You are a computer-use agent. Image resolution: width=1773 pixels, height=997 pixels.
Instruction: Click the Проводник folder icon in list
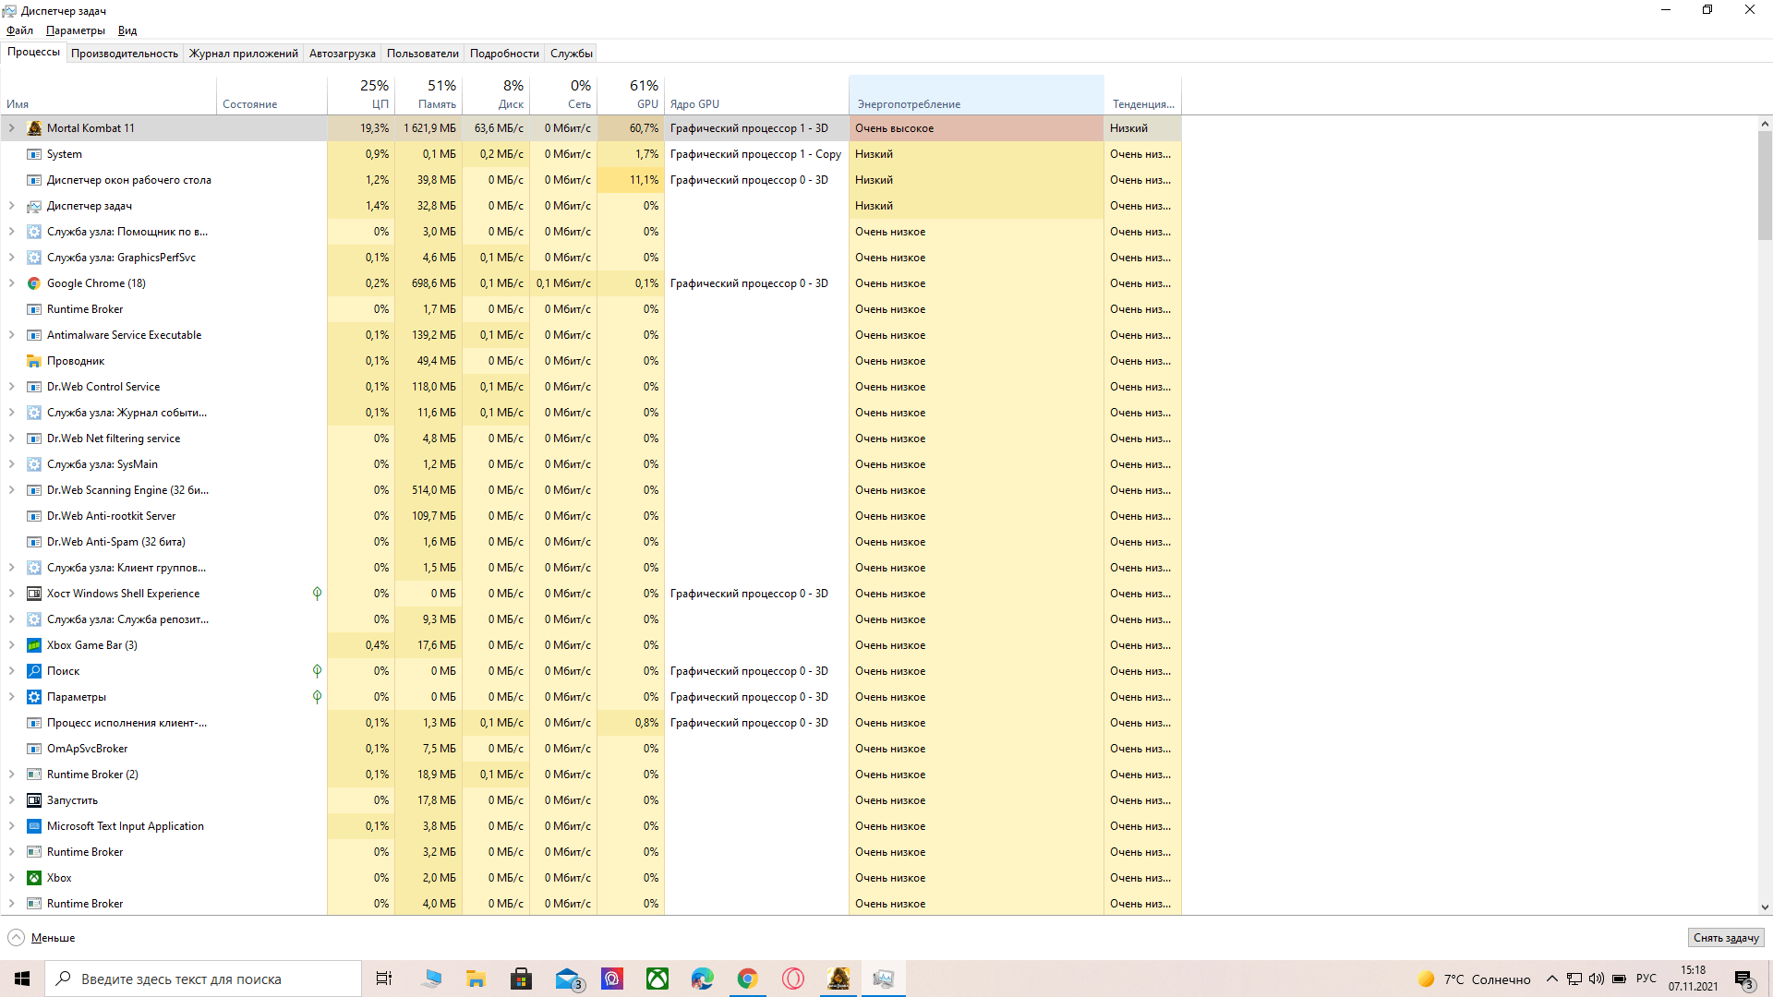[x=34, y=361]
